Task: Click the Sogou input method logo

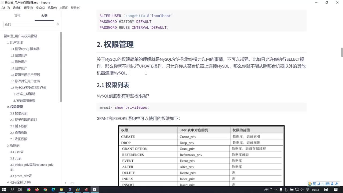Action: (310, 184)
